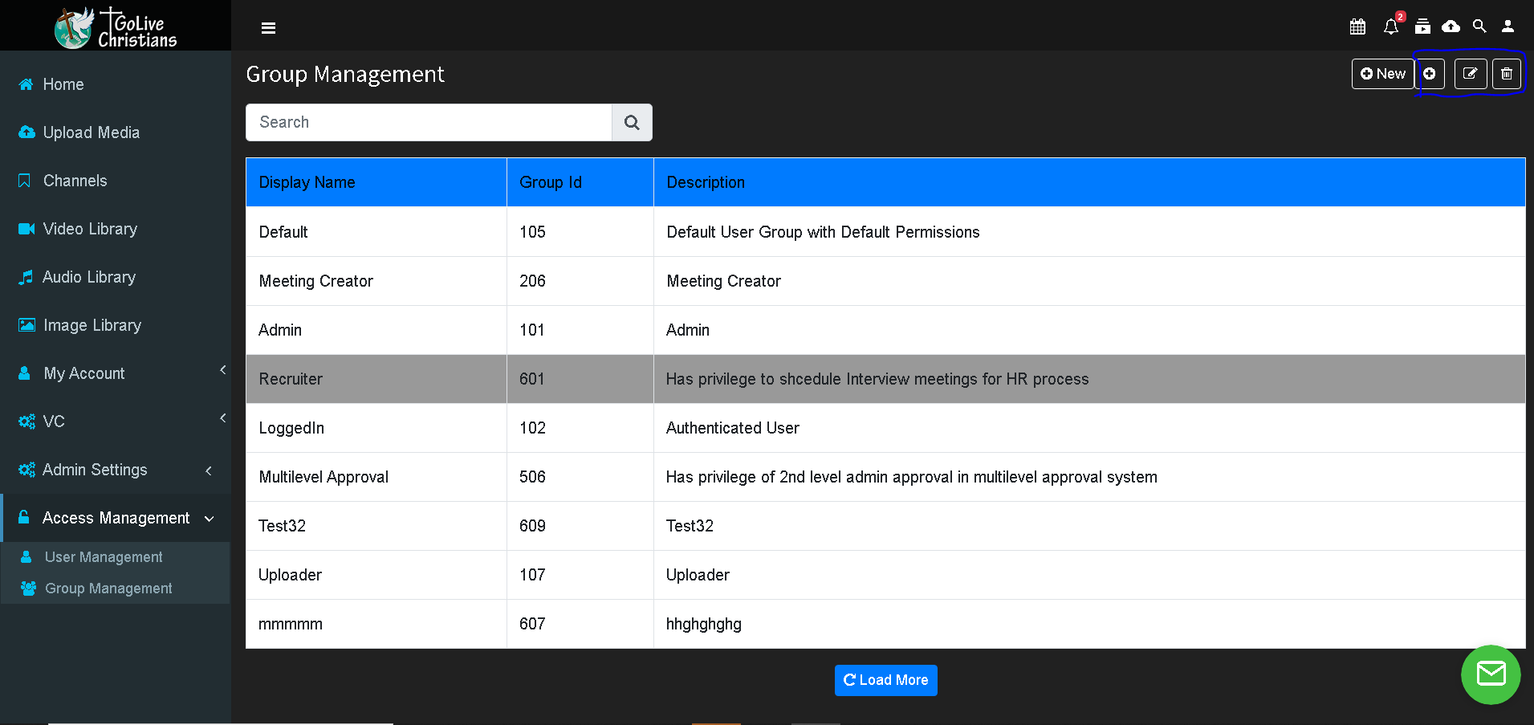This screenshot has height=725, width=1534.
Task: Click description 'Authenticated User'
Action: click(733, 428)
